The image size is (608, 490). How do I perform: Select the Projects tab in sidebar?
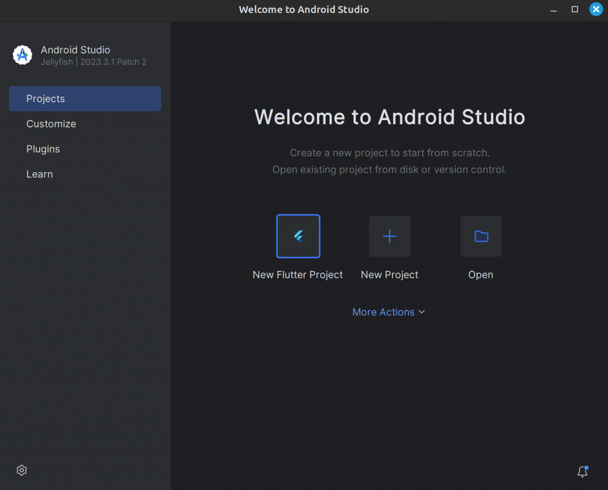[85, 99]
